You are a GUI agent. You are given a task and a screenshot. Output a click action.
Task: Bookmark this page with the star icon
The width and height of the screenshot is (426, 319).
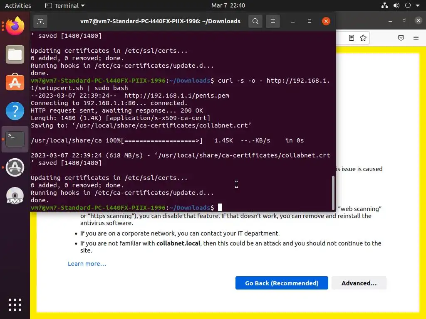pos(363,38)
